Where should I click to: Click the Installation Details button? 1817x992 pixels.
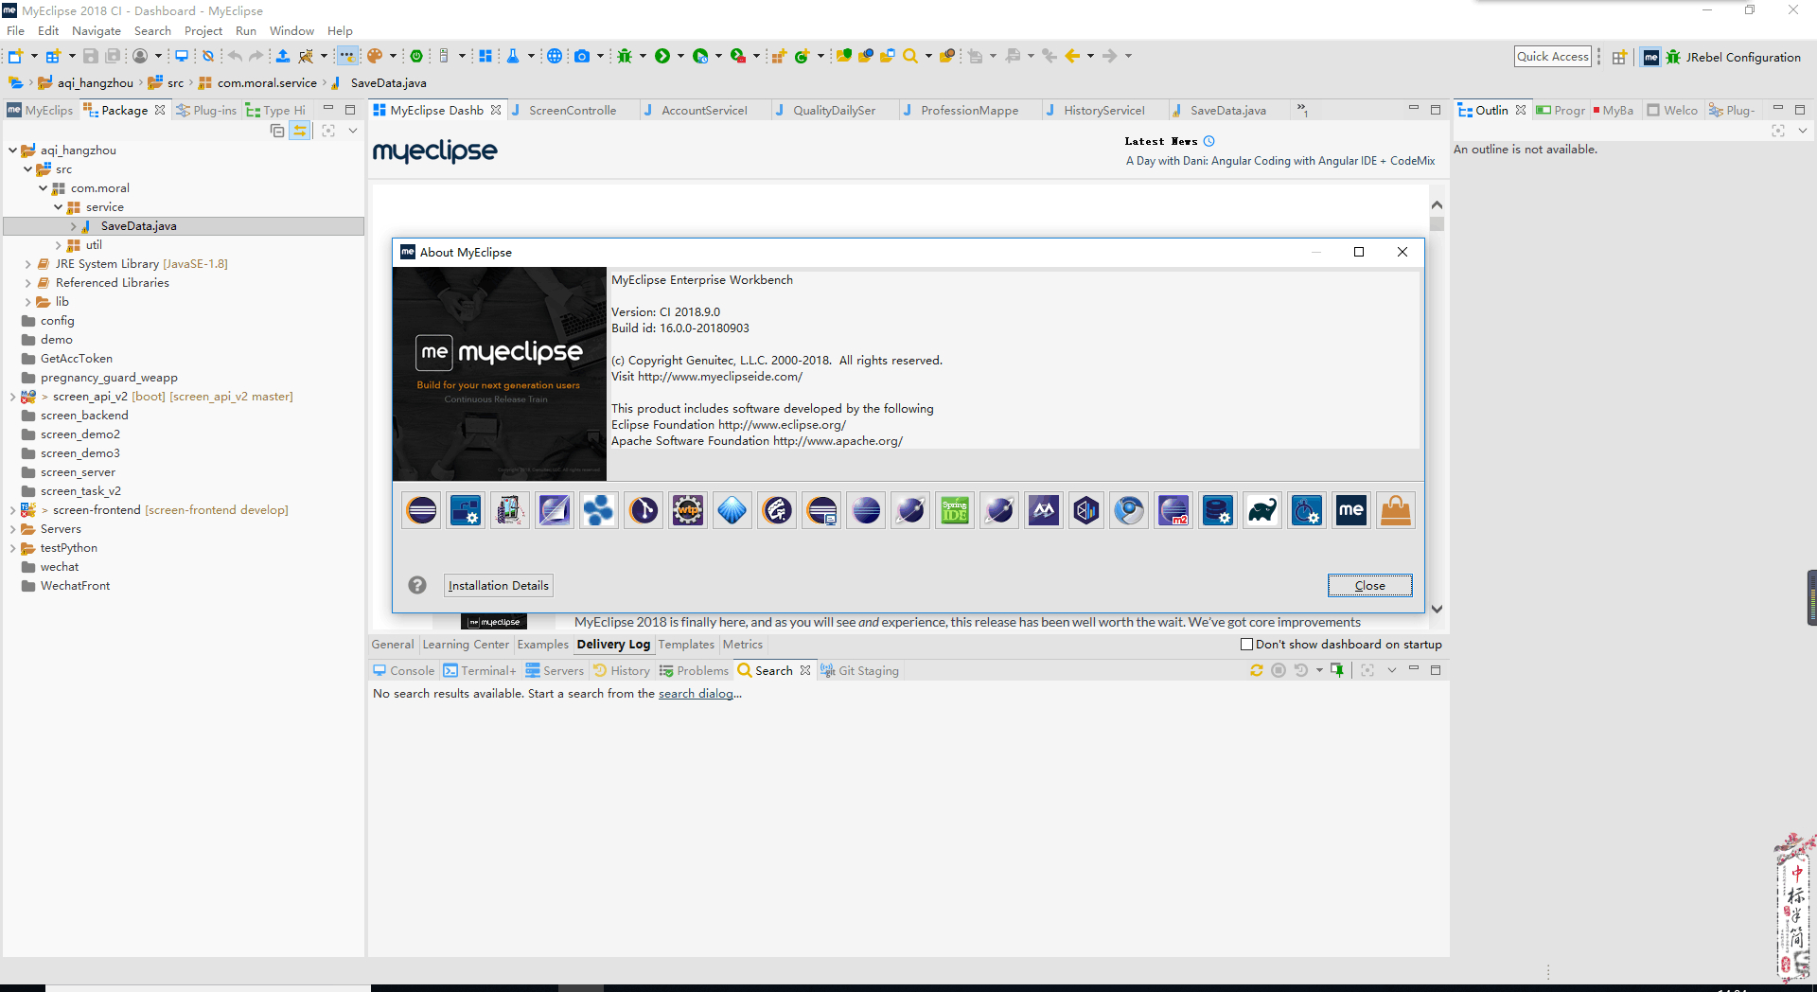pyautogui.click(x=498, y=585)
